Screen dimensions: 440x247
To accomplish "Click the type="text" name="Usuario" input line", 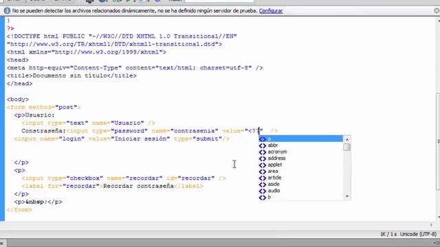I will tap(89, 123).
